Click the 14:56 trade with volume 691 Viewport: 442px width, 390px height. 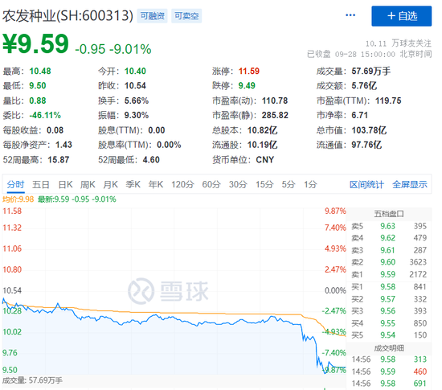pyautogui.click(x=389, y=384)
